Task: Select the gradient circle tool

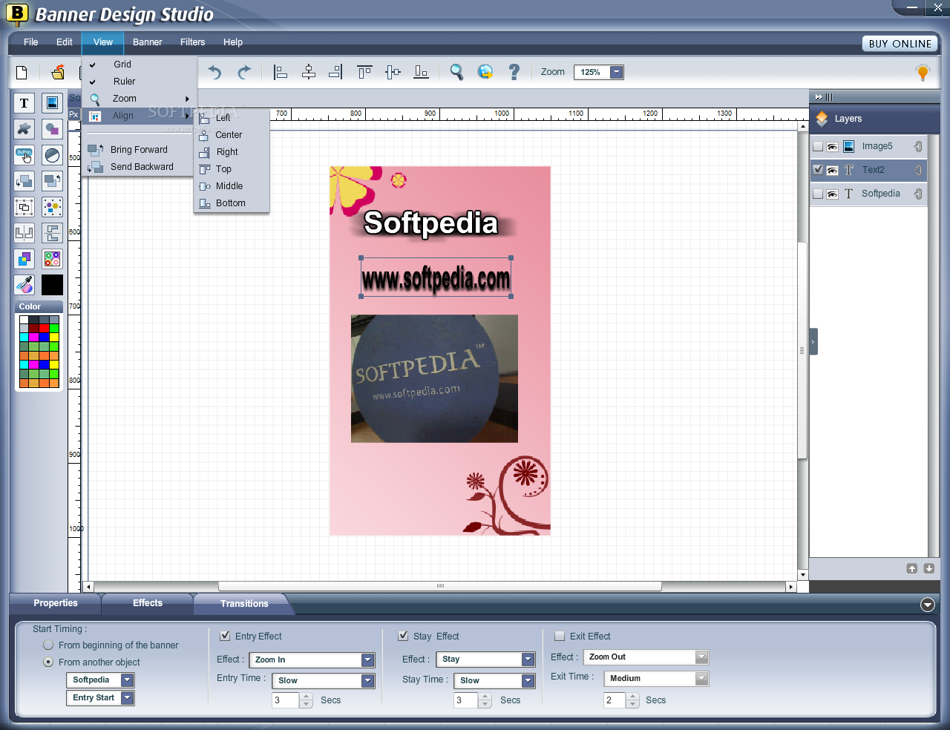Action: click(x=52, y=155)
